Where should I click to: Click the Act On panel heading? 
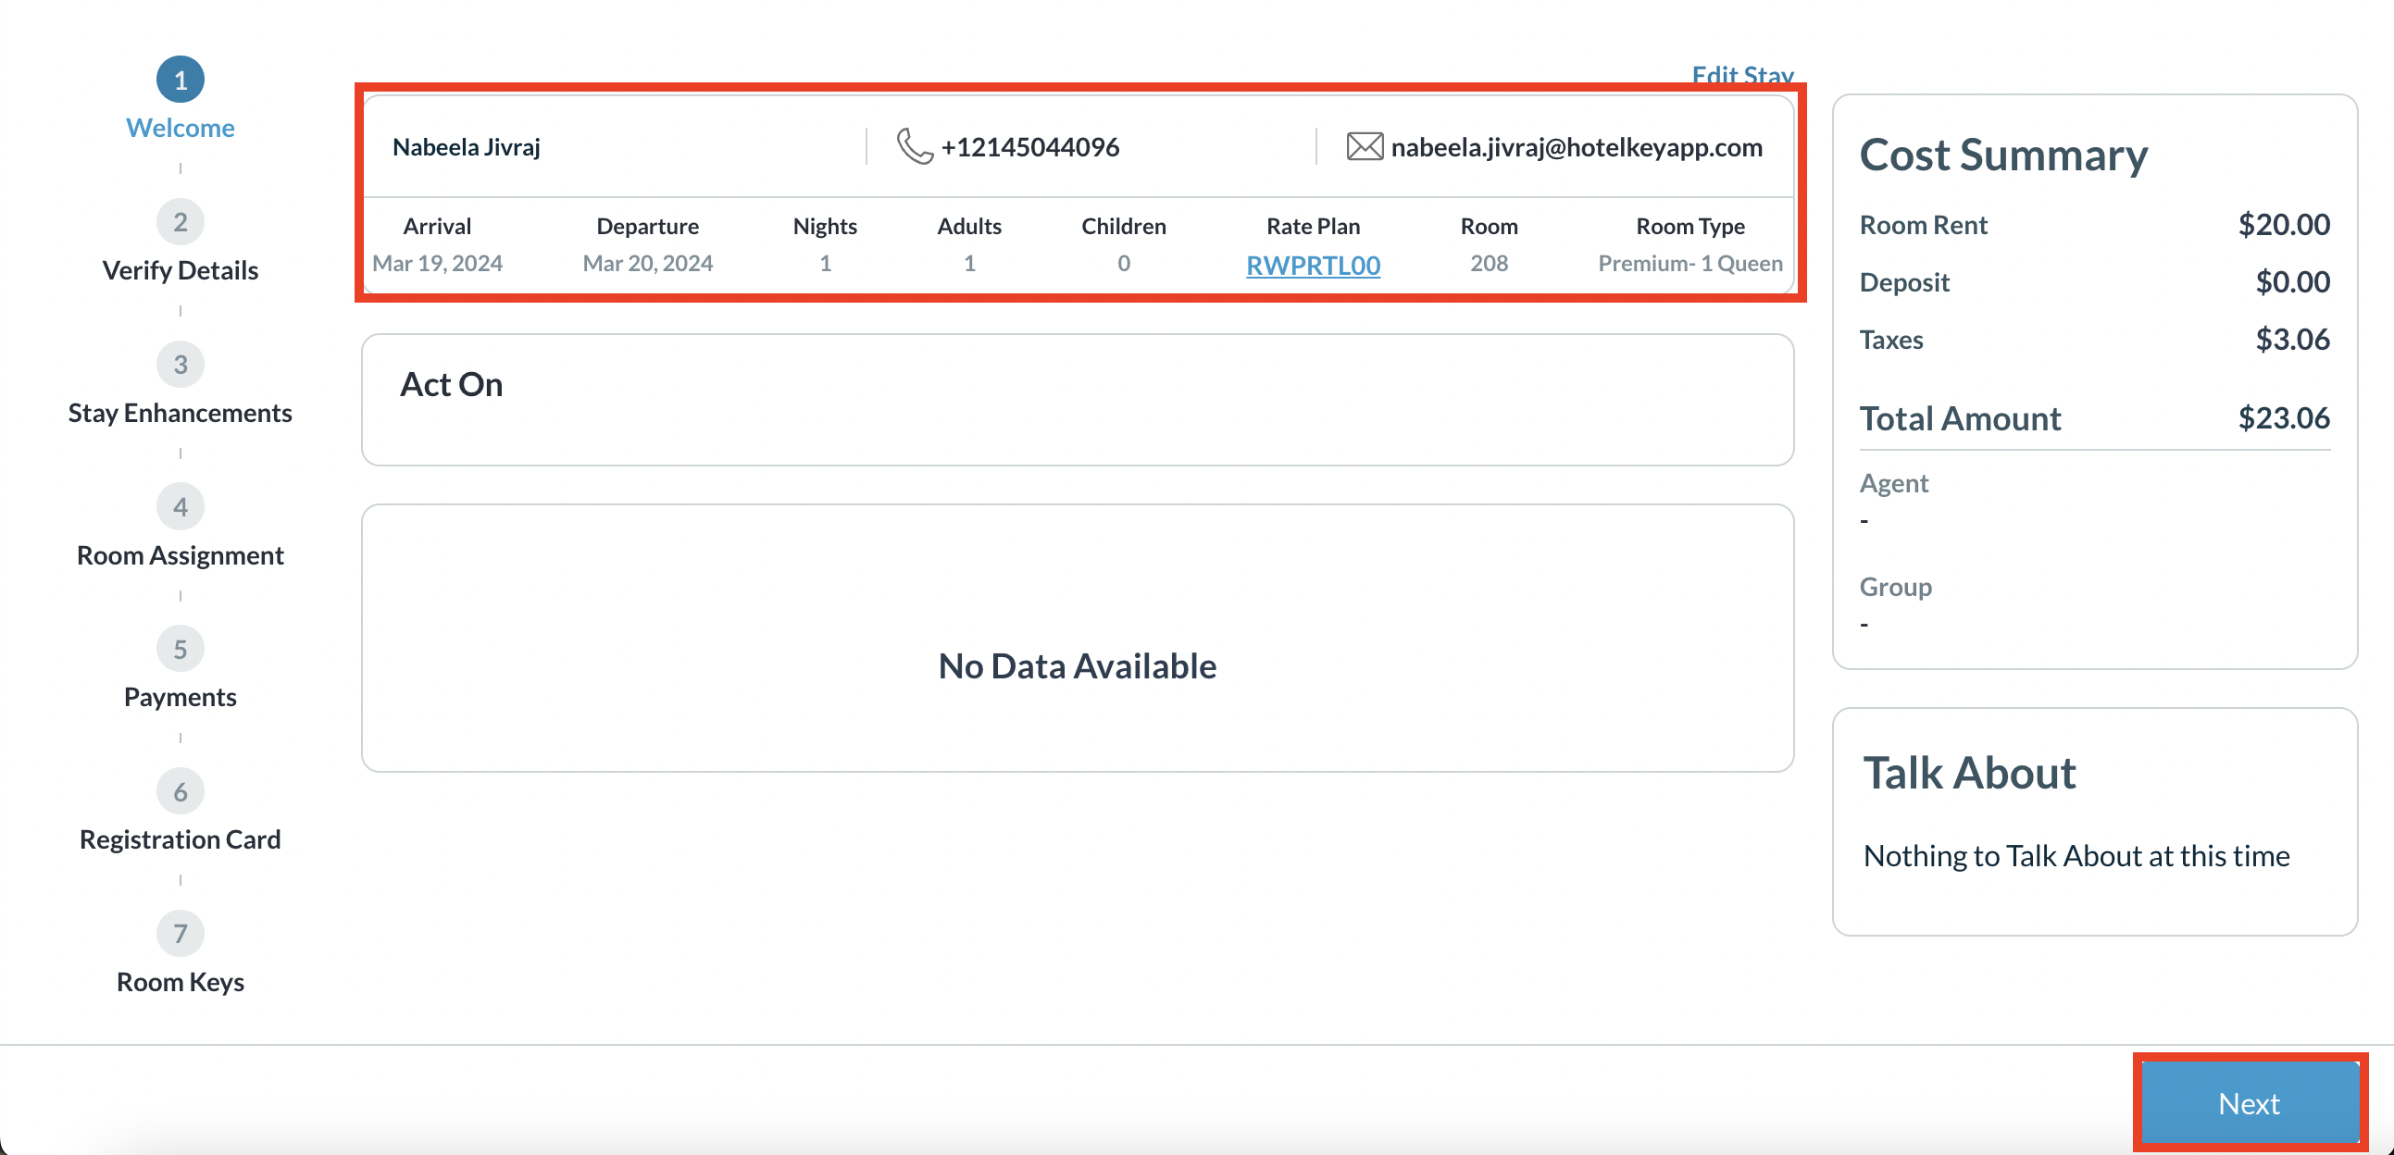(452, 385)
